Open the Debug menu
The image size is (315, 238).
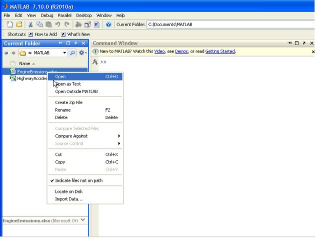47,16
